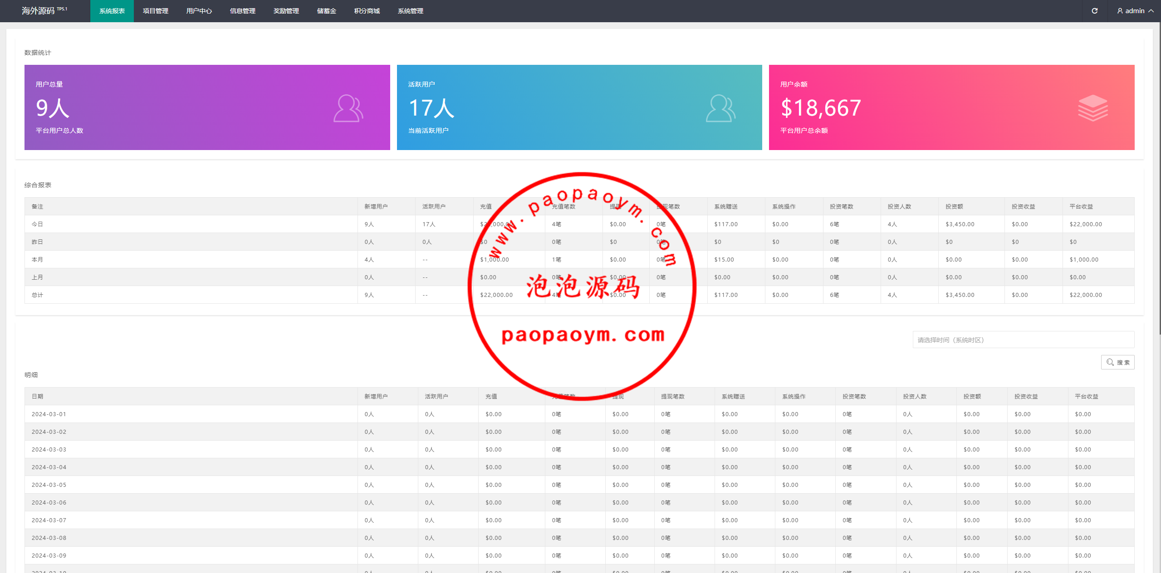The height and width of the screenshot is (573, 1161).
Task: Select the 2024-03-02 date row
Action: (579, 432)
